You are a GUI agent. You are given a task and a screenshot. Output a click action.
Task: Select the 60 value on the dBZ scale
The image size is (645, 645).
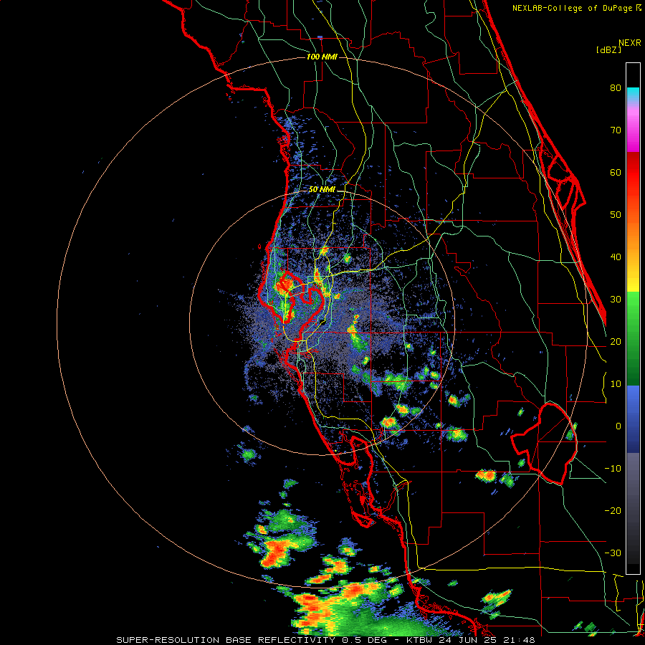(615, 172)
